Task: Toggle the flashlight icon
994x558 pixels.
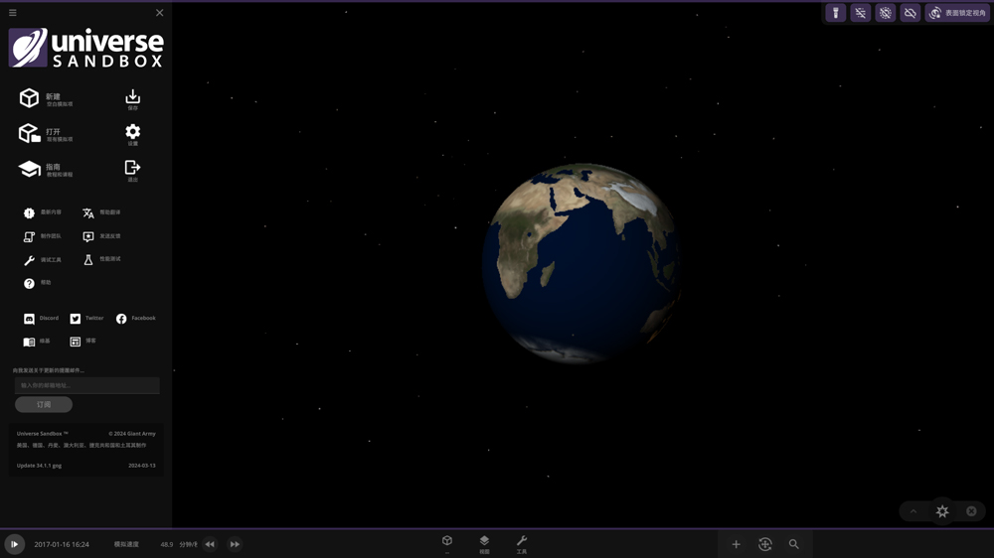Action: click(x=836, y=13)
